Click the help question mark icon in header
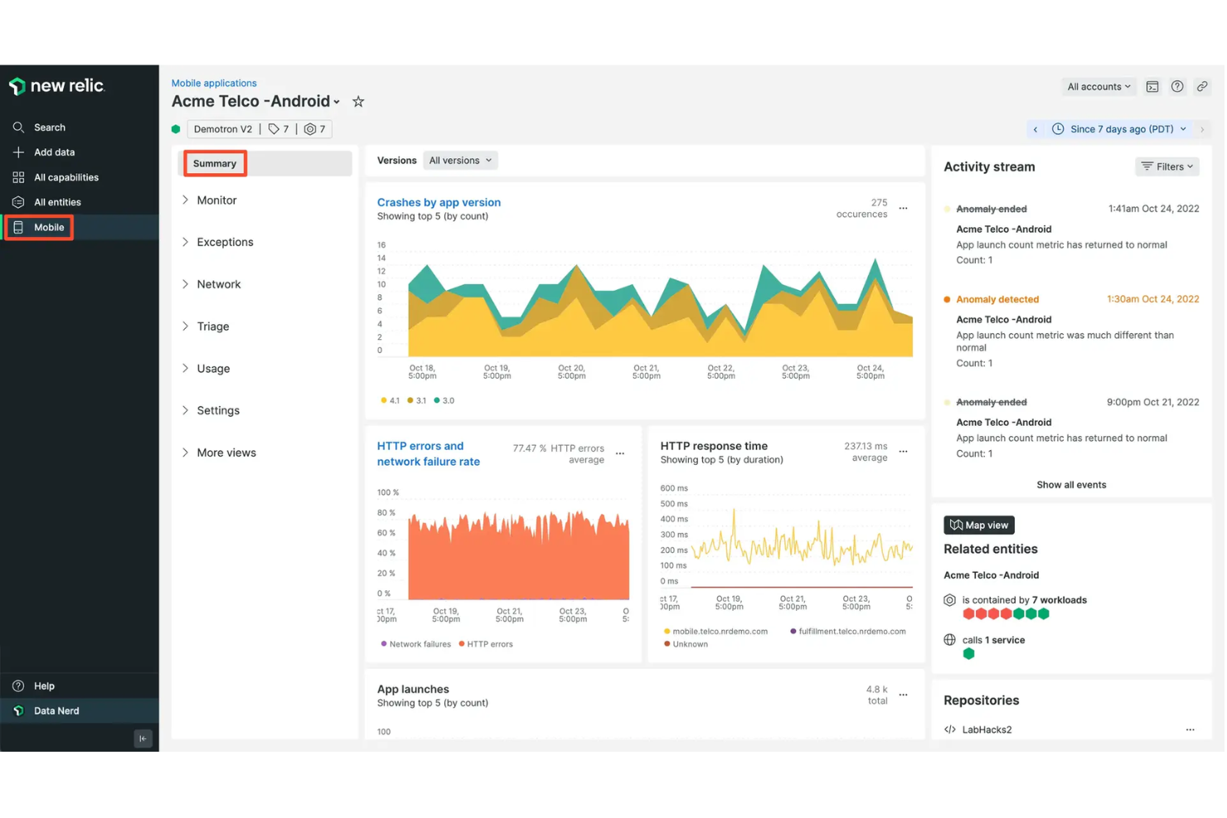Screen dimensions: 1227x818 [1177, 87]
